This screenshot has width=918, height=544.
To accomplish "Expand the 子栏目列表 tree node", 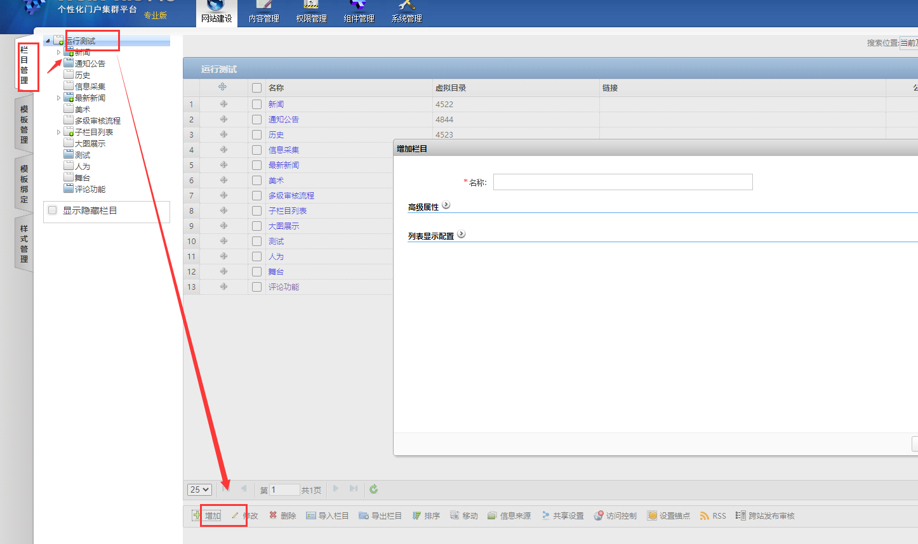I will tap(59, 133).
